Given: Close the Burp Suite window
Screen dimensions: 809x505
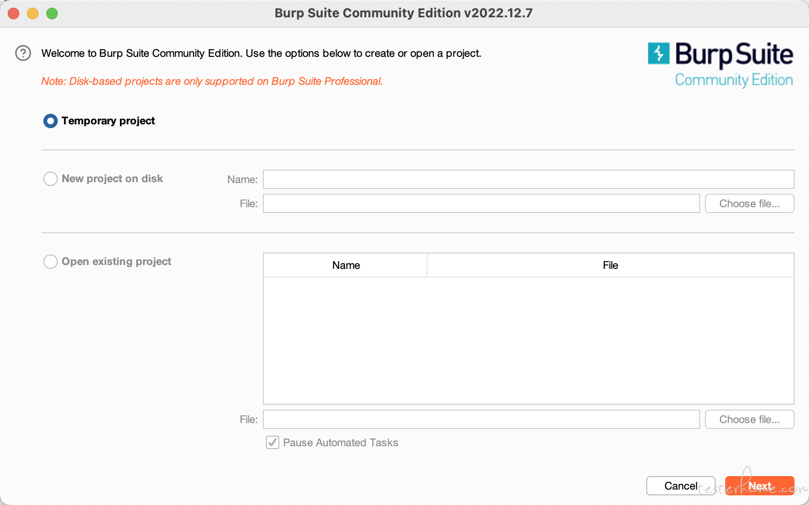Looking at the screenshot, I should (13, 13).
